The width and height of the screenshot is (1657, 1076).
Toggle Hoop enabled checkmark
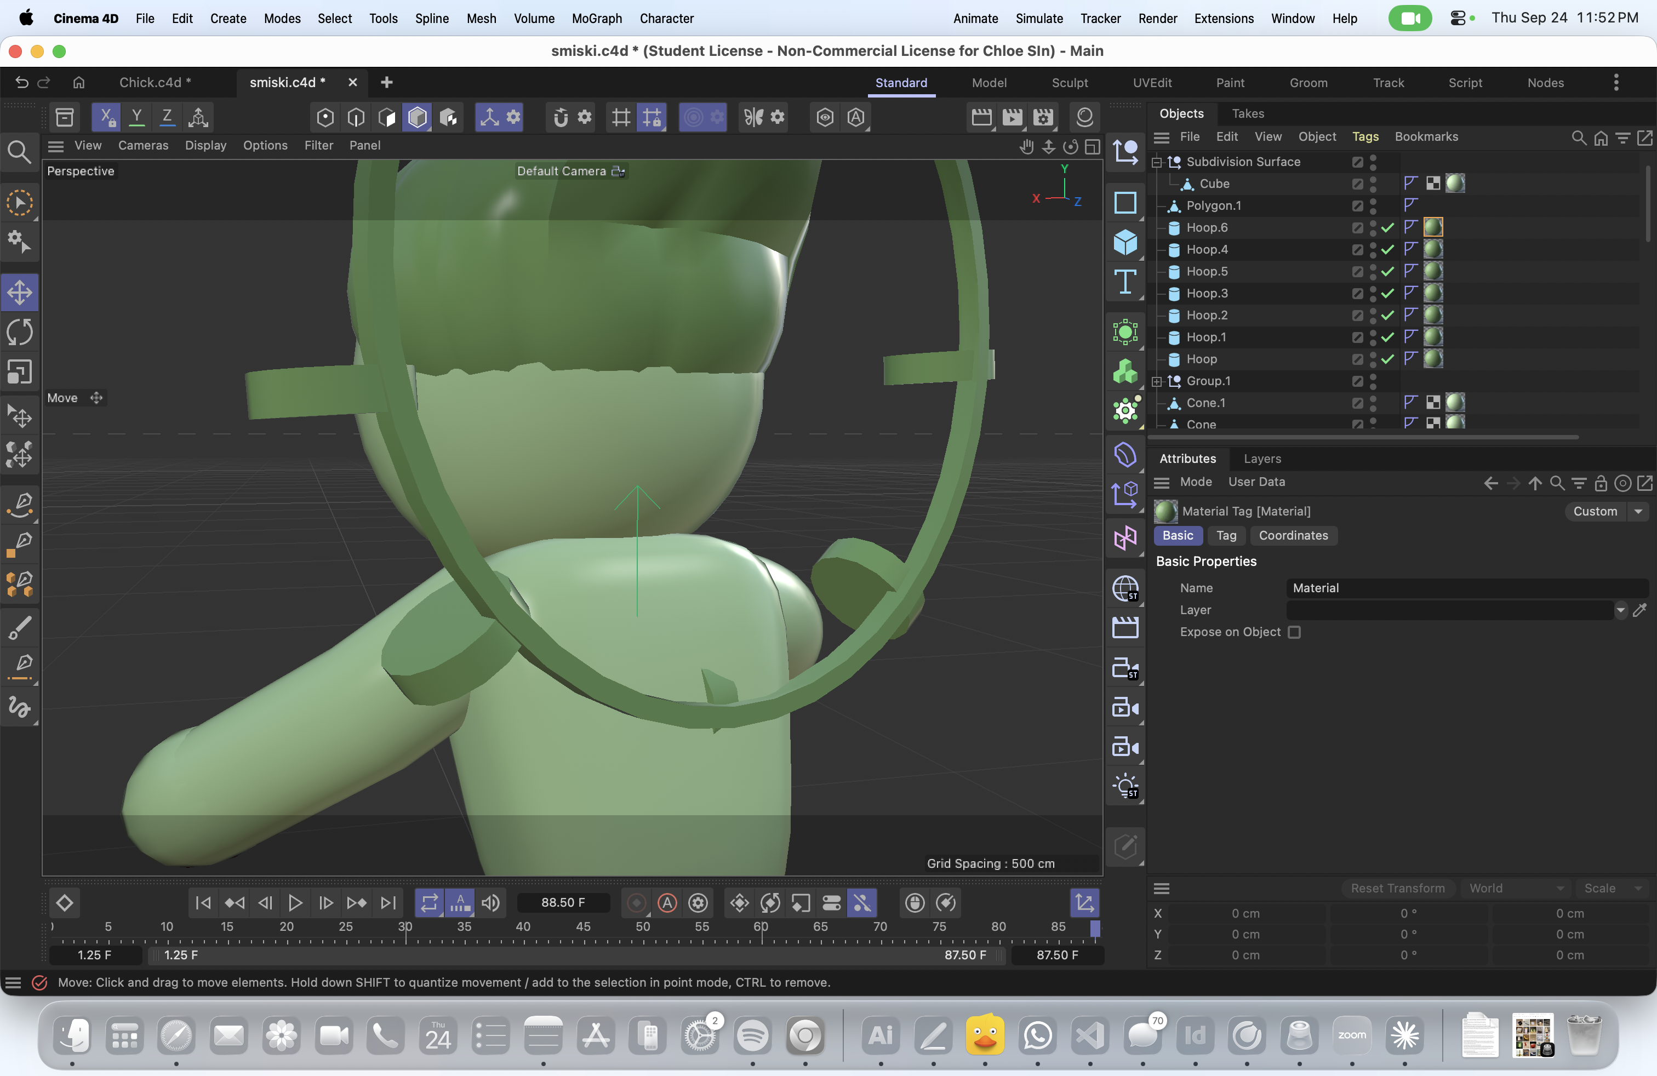[1387, 359]
